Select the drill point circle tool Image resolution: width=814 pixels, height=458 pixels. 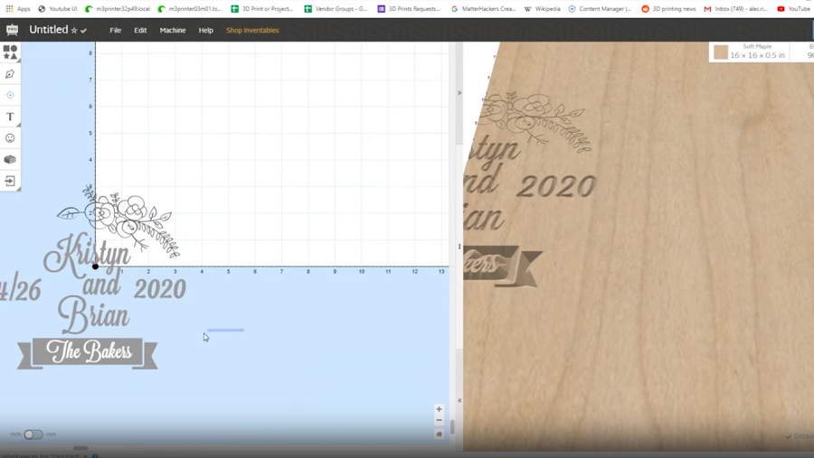[10, 95]
